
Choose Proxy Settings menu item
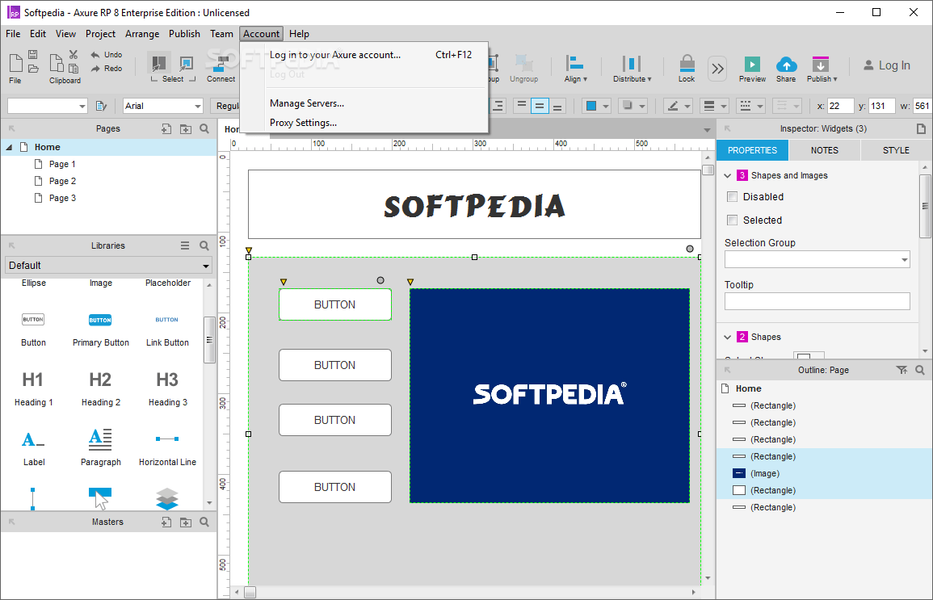point(365,123)
